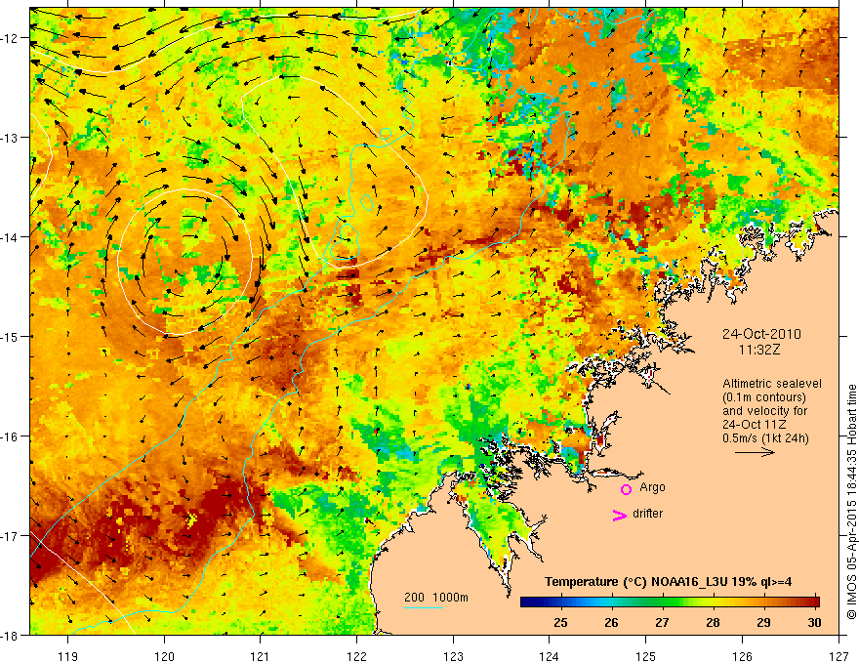Click the '200 1000m' depth contour label
Screen dimensions: 859x664
pyautogui.click(x=436, y=598)
